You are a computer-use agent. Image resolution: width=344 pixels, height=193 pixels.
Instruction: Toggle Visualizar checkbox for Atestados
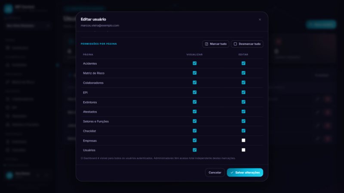(x=195, y=112)
